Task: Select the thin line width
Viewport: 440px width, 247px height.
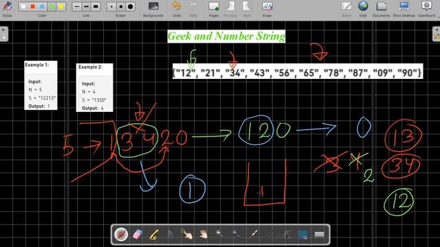Action: point(77,6)
